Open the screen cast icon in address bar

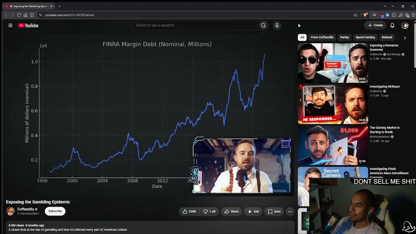(x=356, y=15)
